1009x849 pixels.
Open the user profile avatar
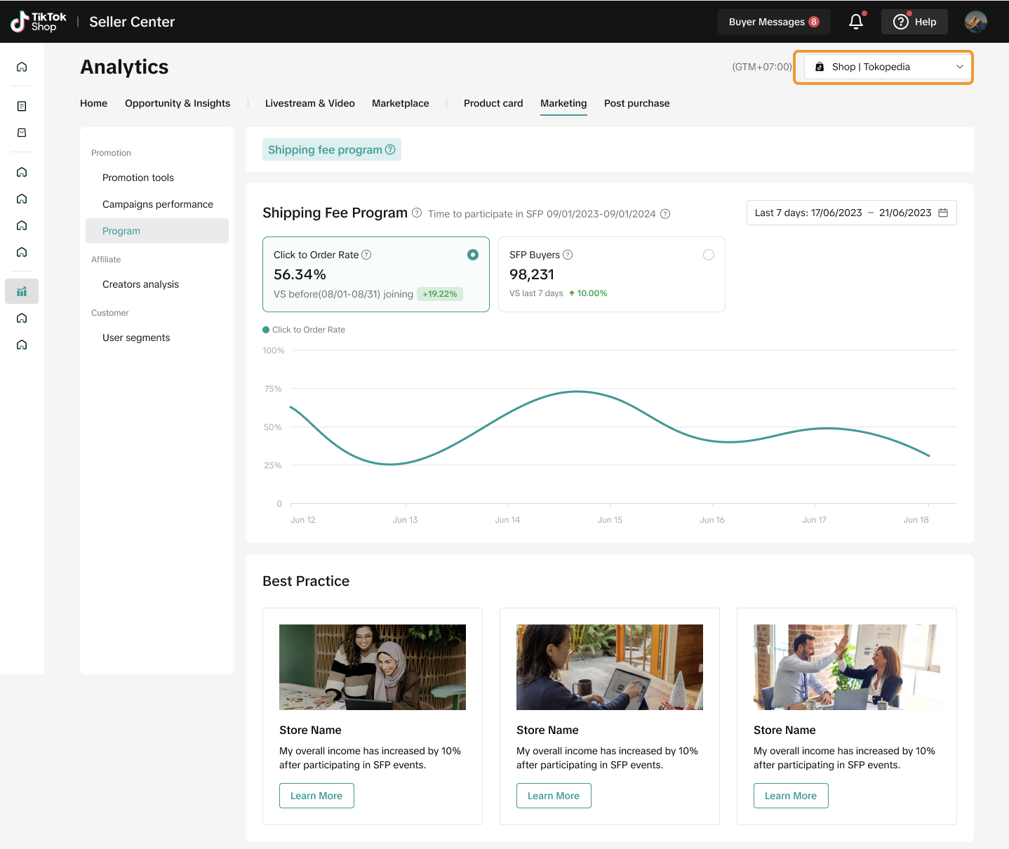[975, 22]
